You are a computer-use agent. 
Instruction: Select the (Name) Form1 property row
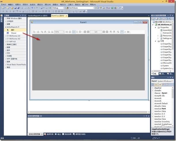click(x=162, y=93)
